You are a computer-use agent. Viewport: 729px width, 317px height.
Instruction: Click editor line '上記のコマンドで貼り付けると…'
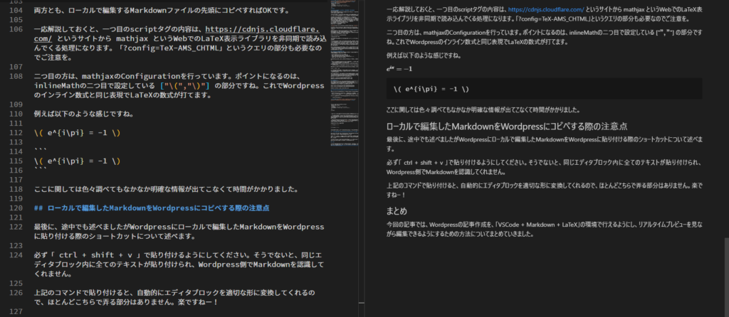(175, 298)
